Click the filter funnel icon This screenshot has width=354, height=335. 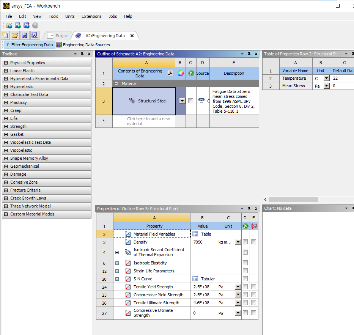tap(8, 45)
